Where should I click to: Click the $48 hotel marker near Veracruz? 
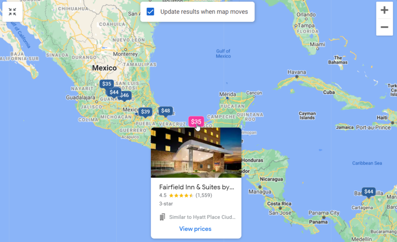tap(166, 111)
